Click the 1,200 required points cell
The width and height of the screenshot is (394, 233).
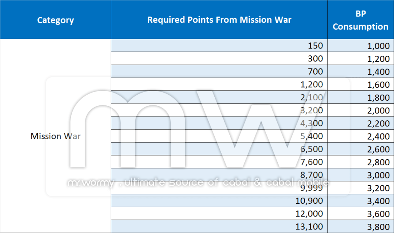click(x=219, y=84)
